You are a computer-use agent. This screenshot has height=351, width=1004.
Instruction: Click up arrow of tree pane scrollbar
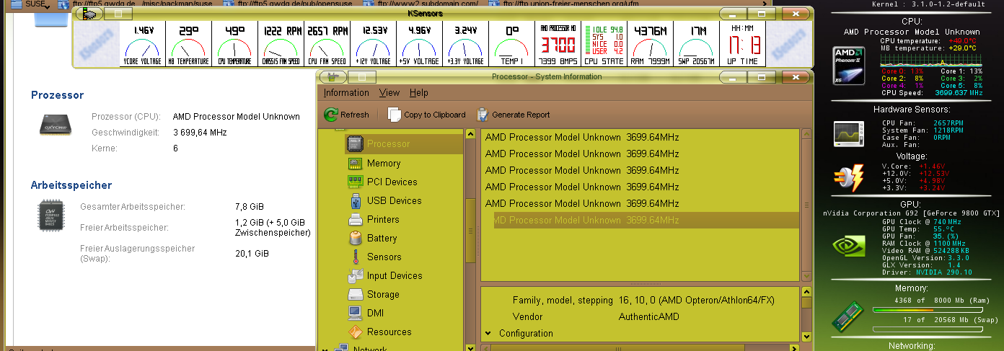tap(470, 135)
